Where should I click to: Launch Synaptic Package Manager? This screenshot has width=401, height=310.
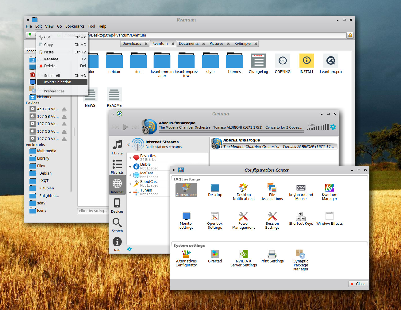(x=301, y=260)
